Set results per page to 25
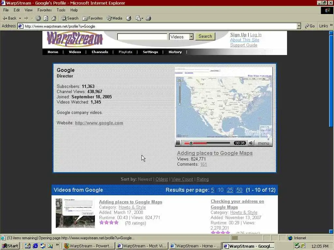 (230, 190)
